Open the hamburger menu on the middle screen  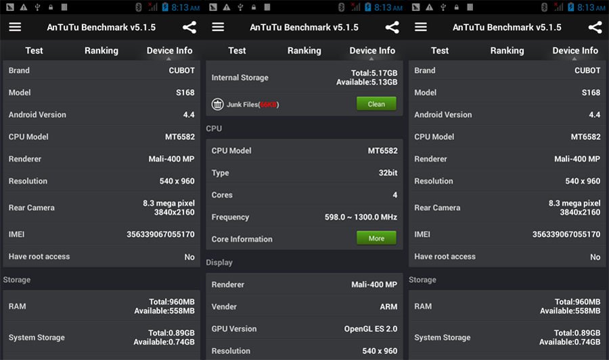pyautogui.click(x=218, y=27)
